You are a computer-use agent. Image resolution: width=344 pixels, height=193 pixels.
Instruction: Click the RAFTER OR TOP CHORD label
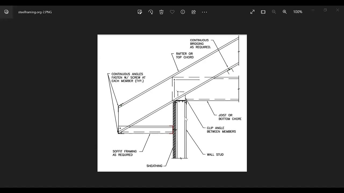point(185,55)
